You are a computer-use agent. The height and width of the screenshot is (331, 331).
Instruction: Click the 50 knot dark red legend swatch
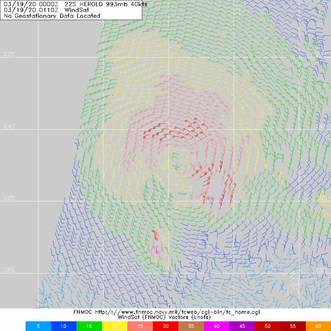coord(268,326)
